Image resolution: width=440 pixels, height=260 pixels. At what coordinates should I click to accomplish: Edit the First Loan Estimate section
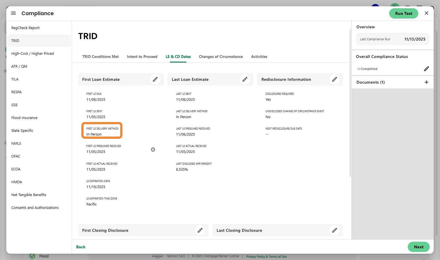(x=155, y=79)
